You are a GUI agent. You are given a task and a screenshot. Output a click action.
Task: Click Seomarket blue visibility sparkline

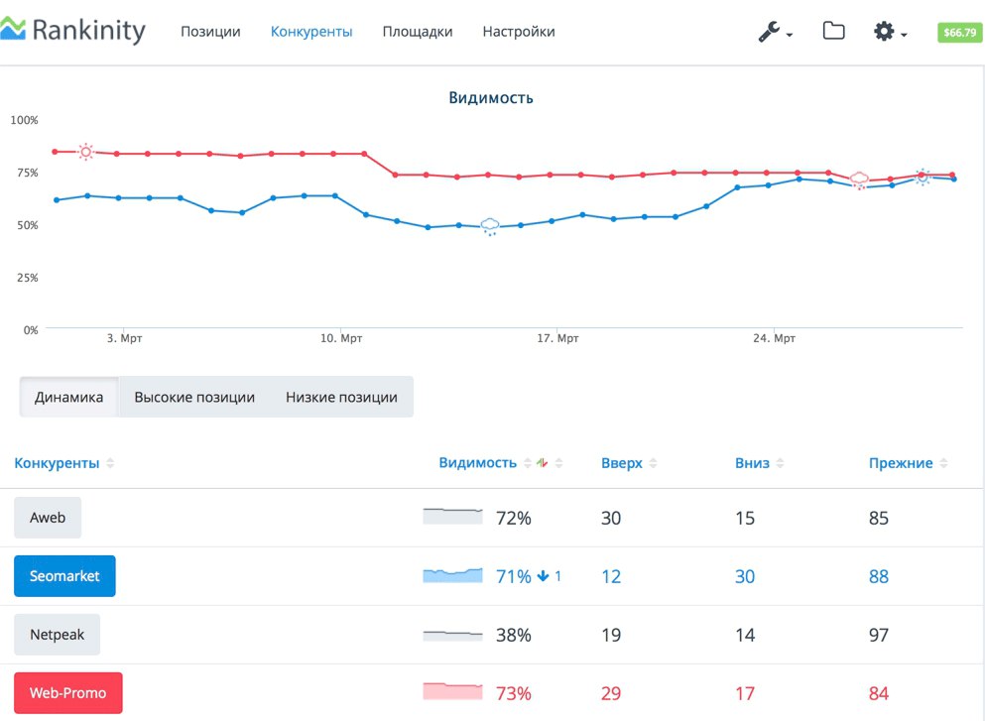click(x=453, y=574)
